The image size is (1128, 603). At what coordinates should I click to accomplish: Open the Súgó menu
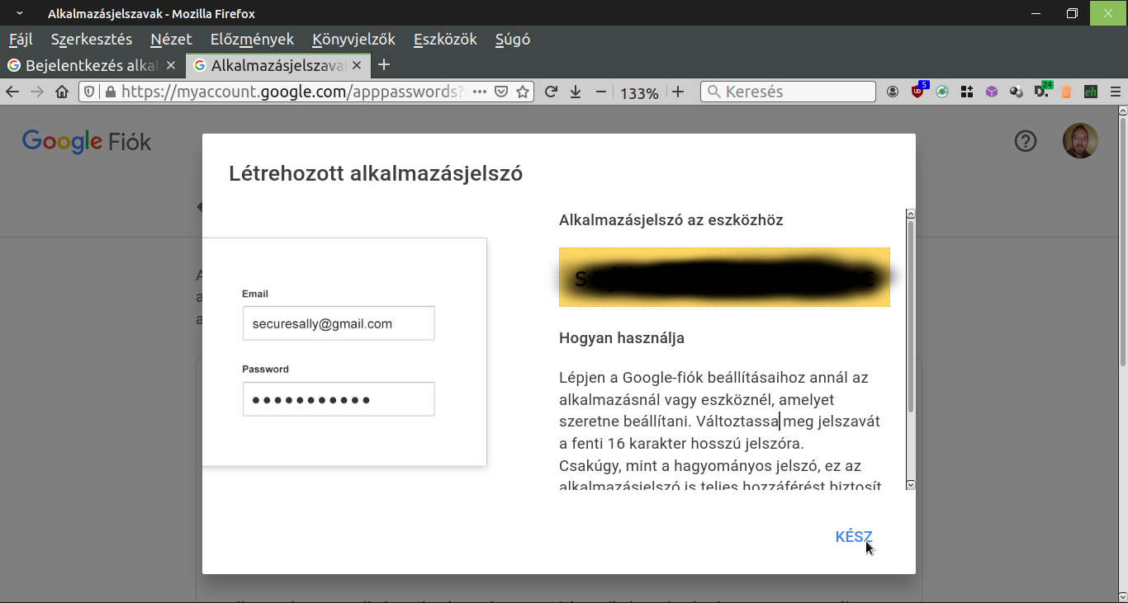click(x=512, y=39)
